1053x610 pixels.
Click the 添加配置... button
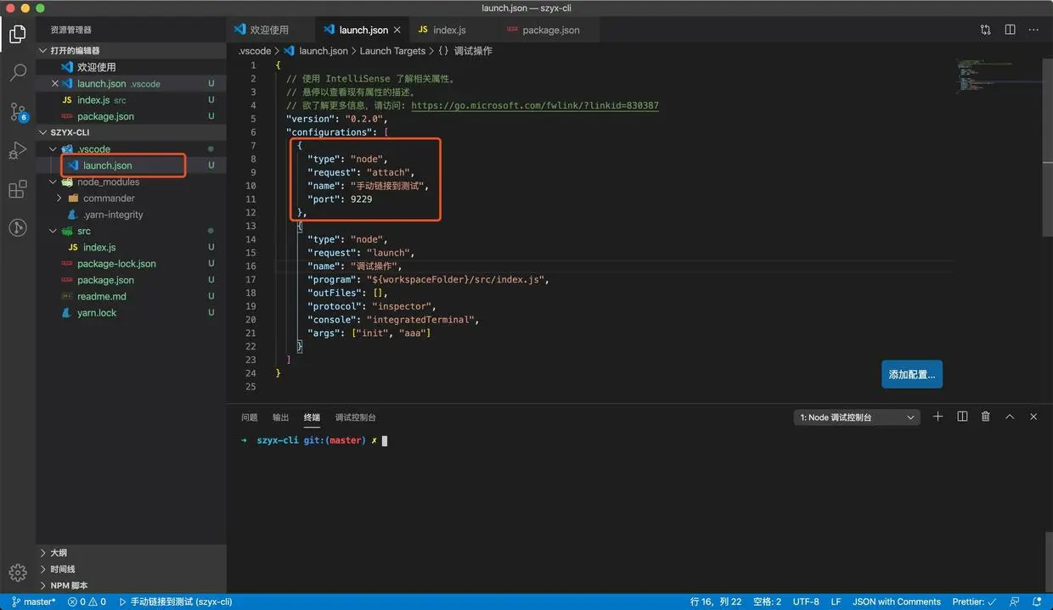912,374
